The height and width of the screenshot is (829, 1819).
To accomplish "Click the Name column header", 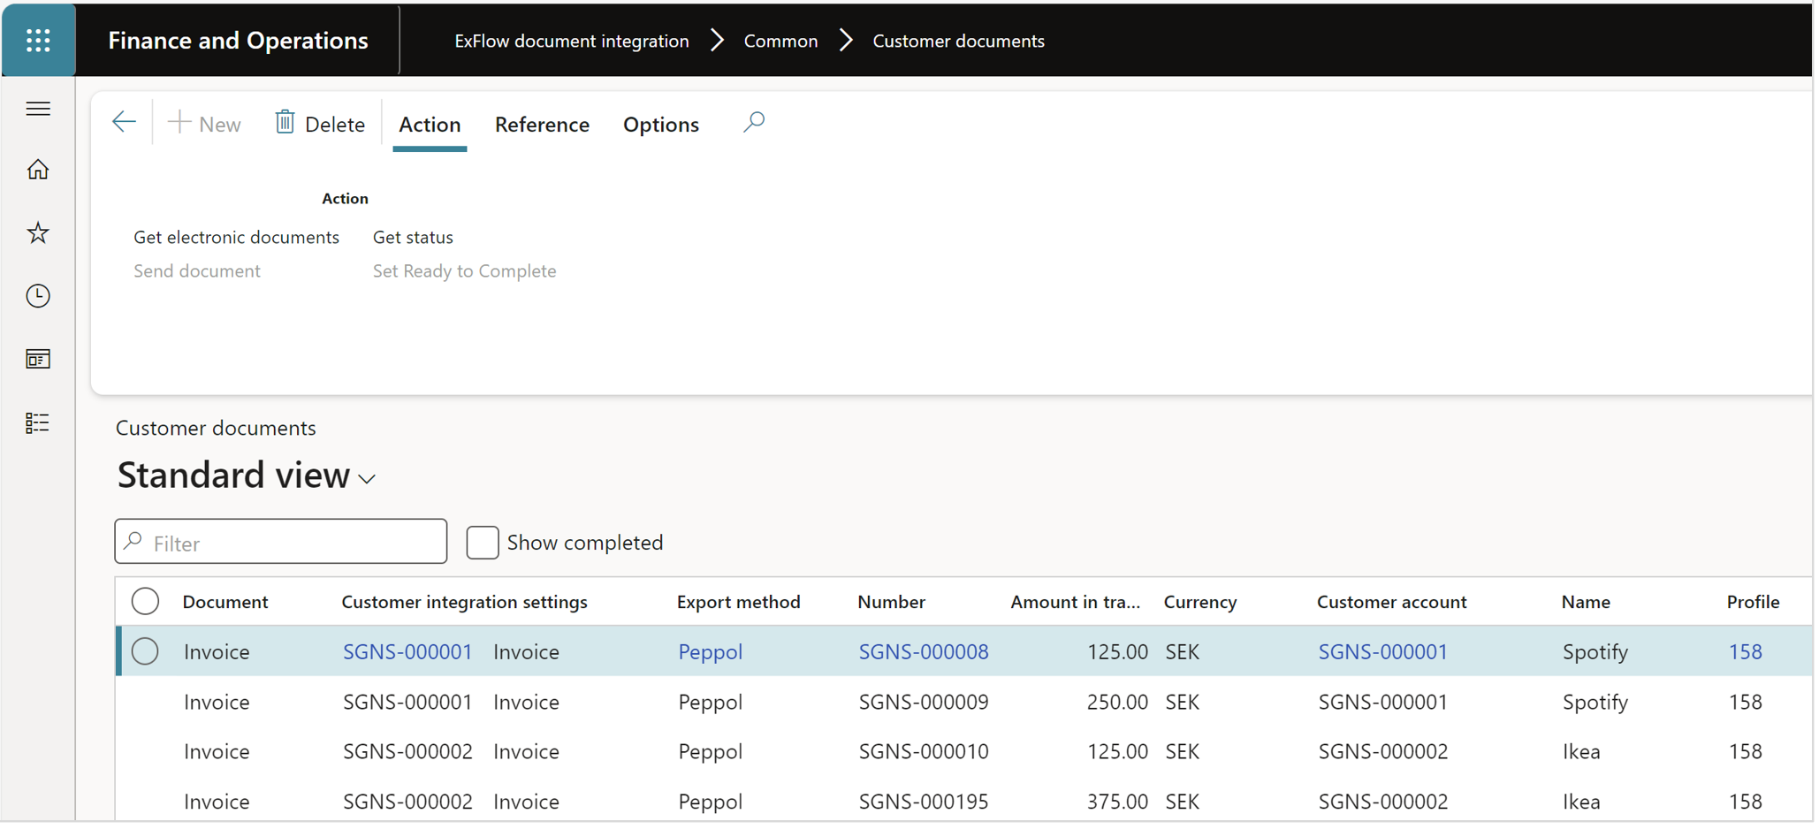I will (1586, 602).
